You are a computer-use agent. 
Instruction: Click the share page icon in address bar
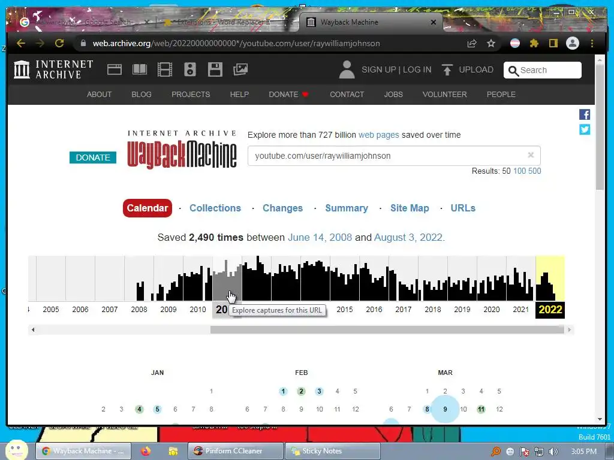click(x=472, y=43)
